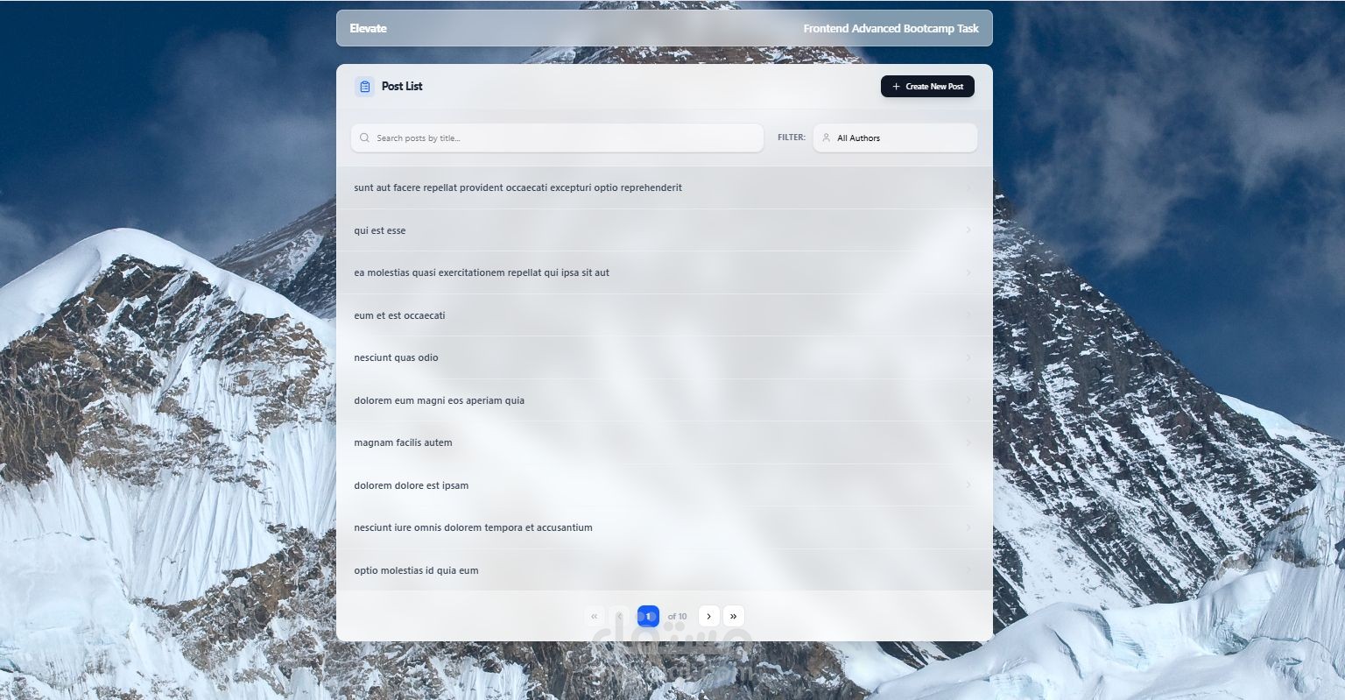1345x700 pixels.
Task: Click the Create New Post button
Action: coord(927,87)
